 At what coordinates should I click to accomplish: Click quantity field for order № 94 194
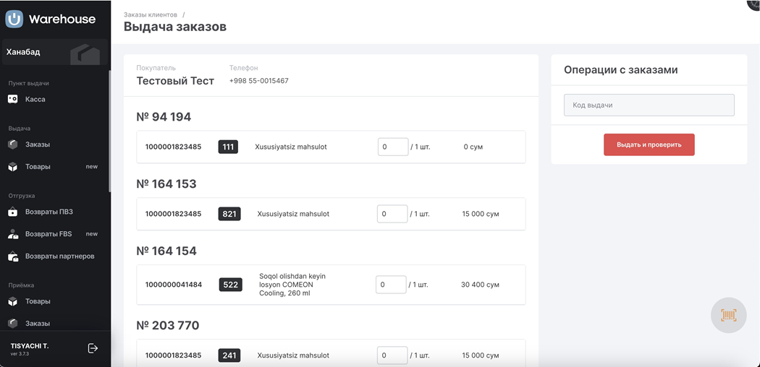(x=392, y=147)
